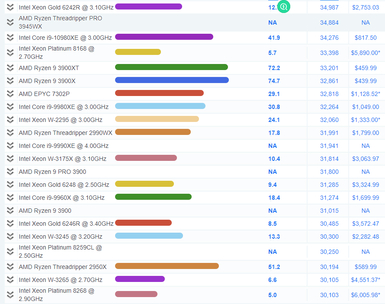This screenshot has width=385, height=304.
Task: Open Intel Core i9-9980XE @ 3.00GHz link
Action: point(64,107)
